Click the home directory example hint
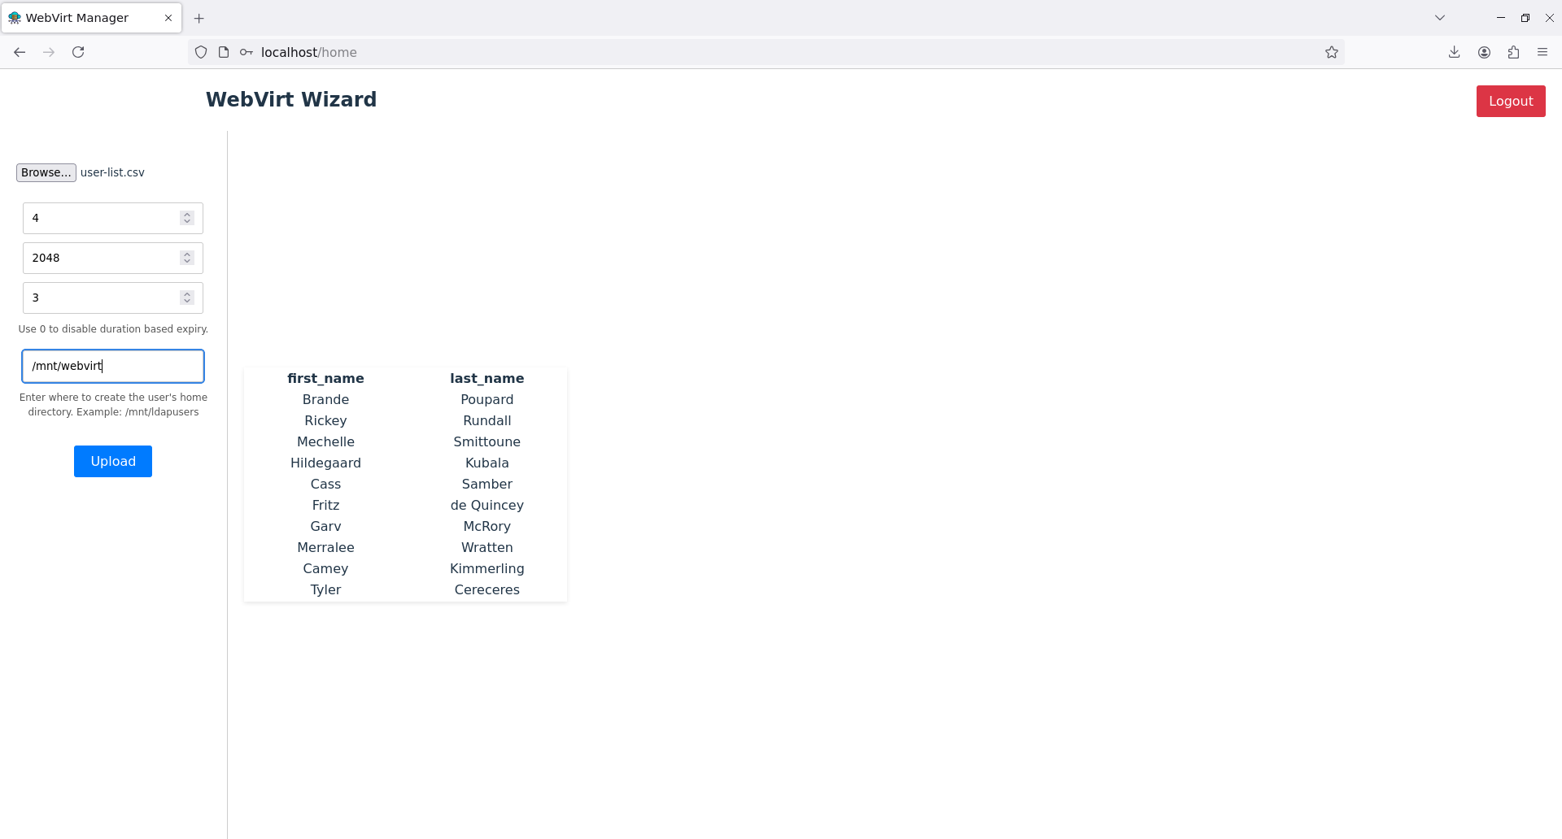 [x=113, y=405]
